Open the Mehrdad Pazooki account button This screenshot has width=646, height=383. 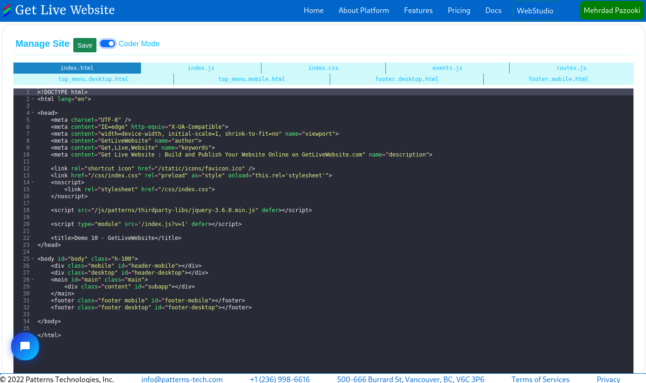point(612,10)
